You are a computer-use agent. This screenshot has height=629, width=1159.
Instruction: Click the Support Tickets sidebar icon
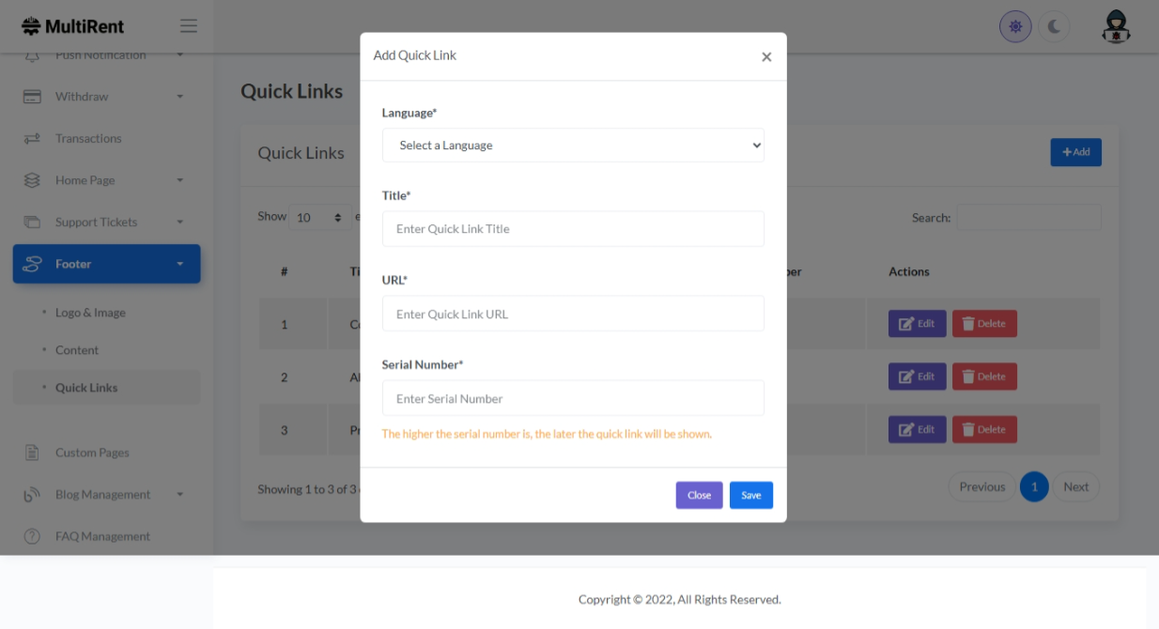tap(32, 222)
